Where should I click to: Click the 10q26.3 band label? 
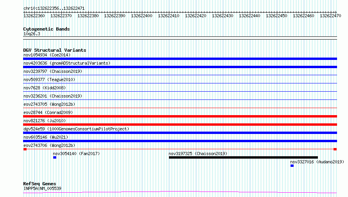(x=32, y=34)
